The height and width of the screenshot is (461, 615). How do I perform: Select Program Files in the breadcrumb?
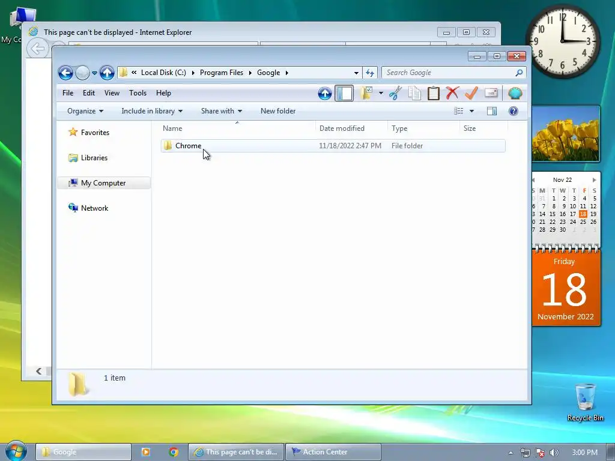221,73
